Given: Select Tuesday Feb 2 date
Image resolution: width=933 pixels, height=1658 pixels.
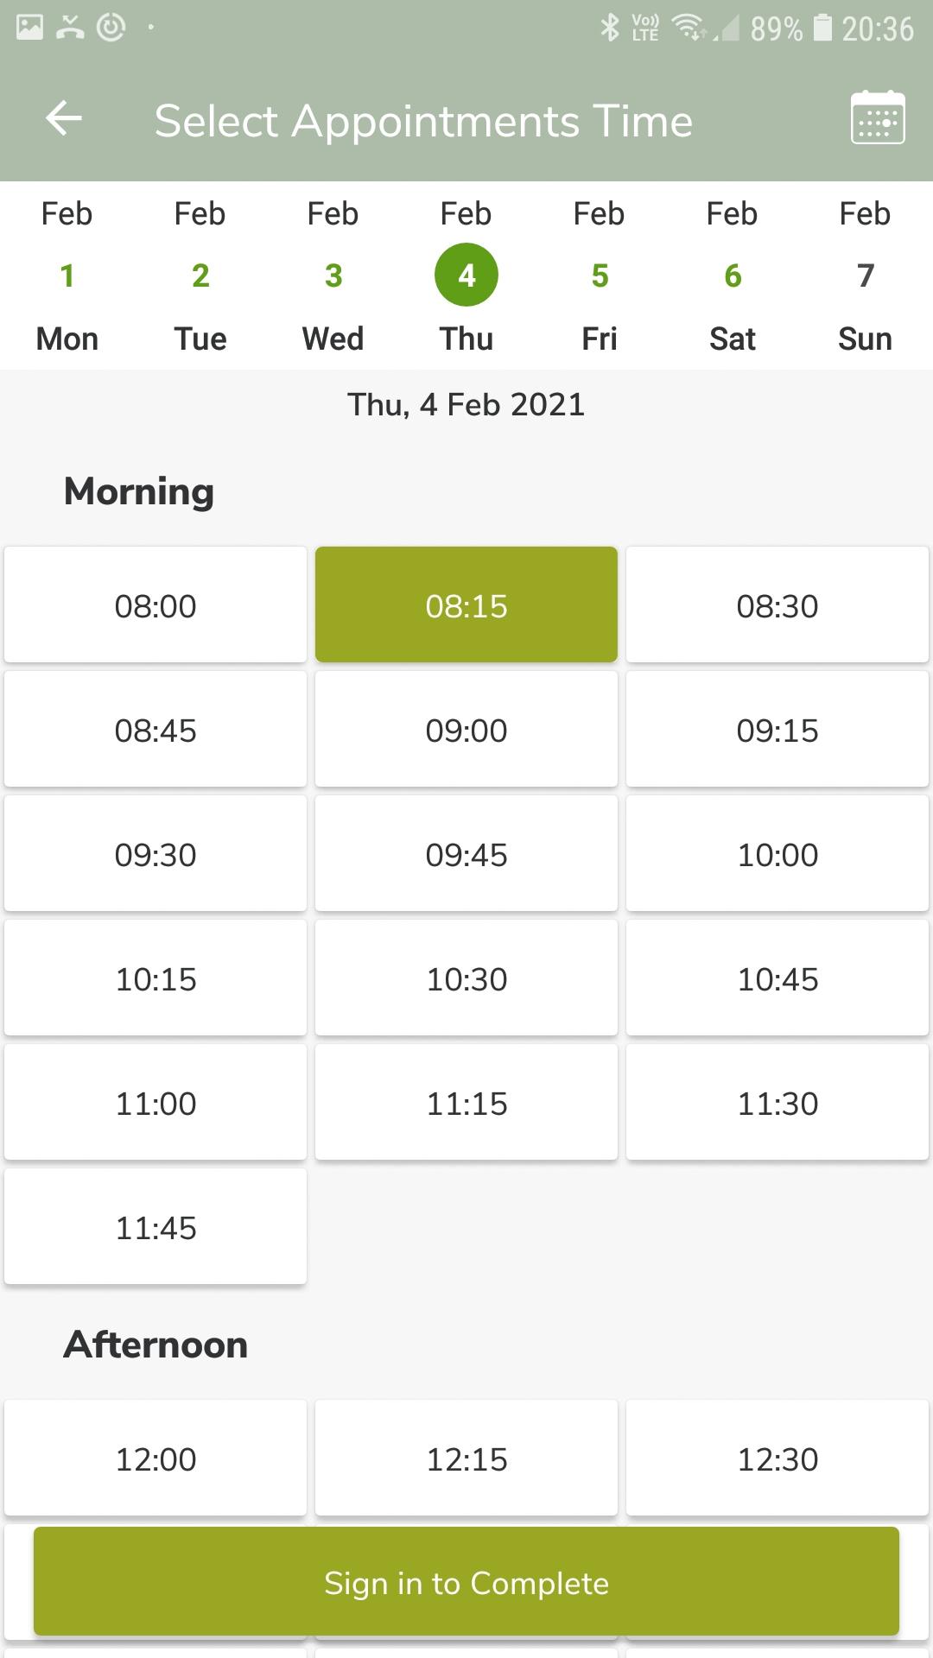Looking at the screenshot, I should (x=200, y=276).
